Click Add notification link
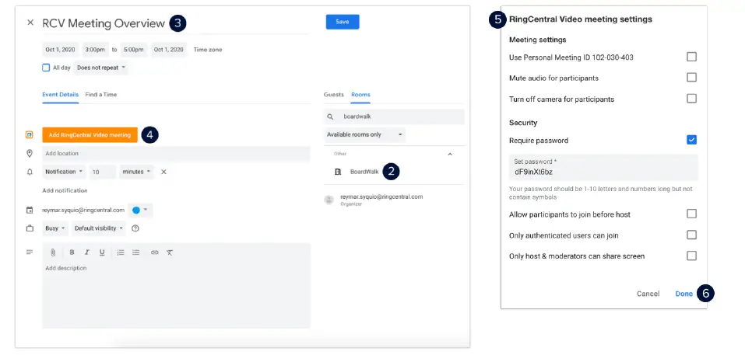The height and width of the screenshot is (355, 745). coord(65,190)
